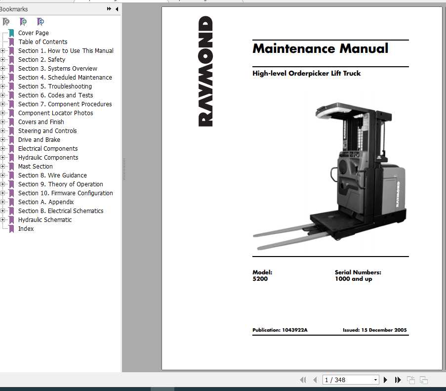Click the delete bookmark icon
The width and height of the screenshot is (446, 391).
pyautogui.click(x=6, y=22)
